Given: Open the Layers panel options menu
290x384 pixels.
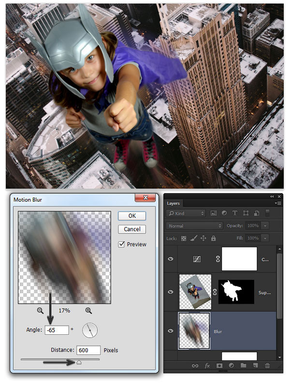Looking at the screenshot, I should [x=278, y=203].
